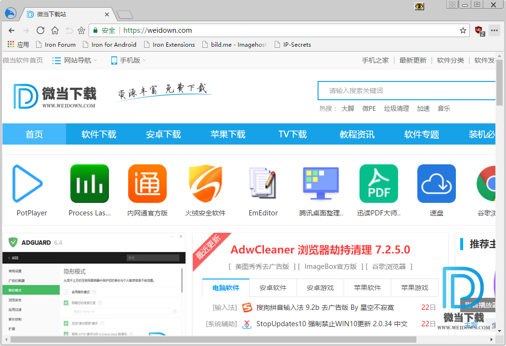
Task: Click the hot search term 音乐
Action: pos(444,108)
